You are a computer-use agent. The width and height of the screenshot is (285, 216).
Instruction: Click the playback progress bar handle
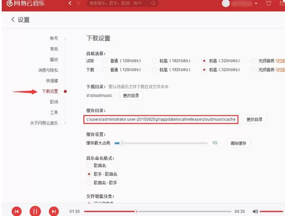click(x=137, y=211)
